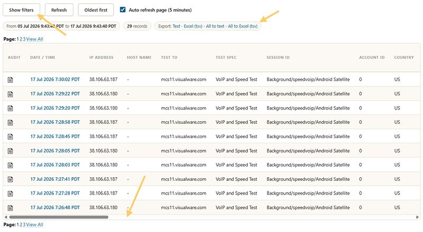The image size is (423, 232).
Task: Go to page 3 in top pager
Action: coord(24,39)
